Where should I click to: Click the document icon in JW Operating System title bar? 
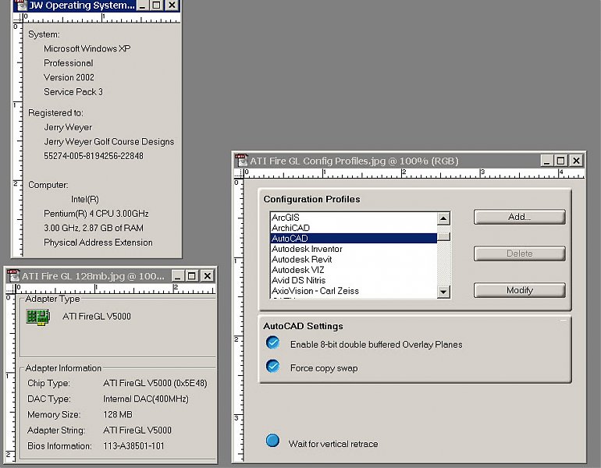[20, 5]
